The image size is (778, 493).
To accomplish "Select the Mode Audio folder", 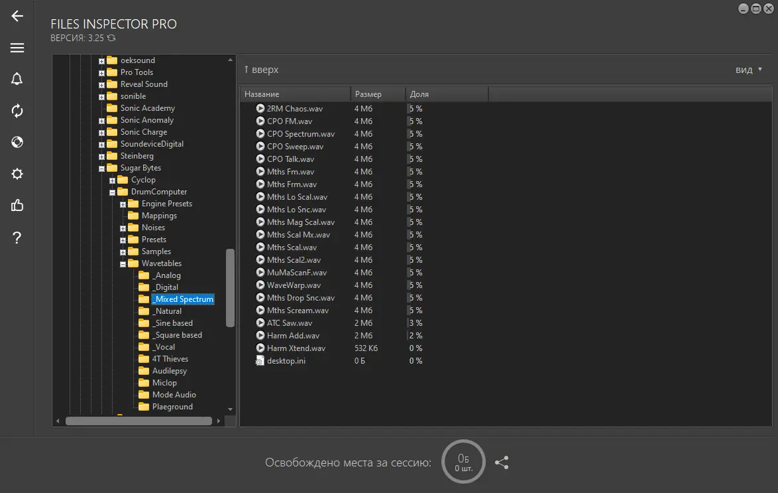I will pos(174,395).
